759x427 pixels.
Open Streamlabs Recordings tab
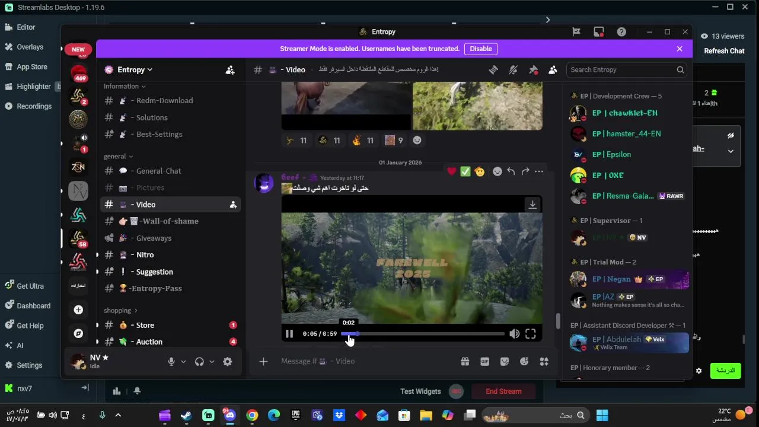coord(28,106)
